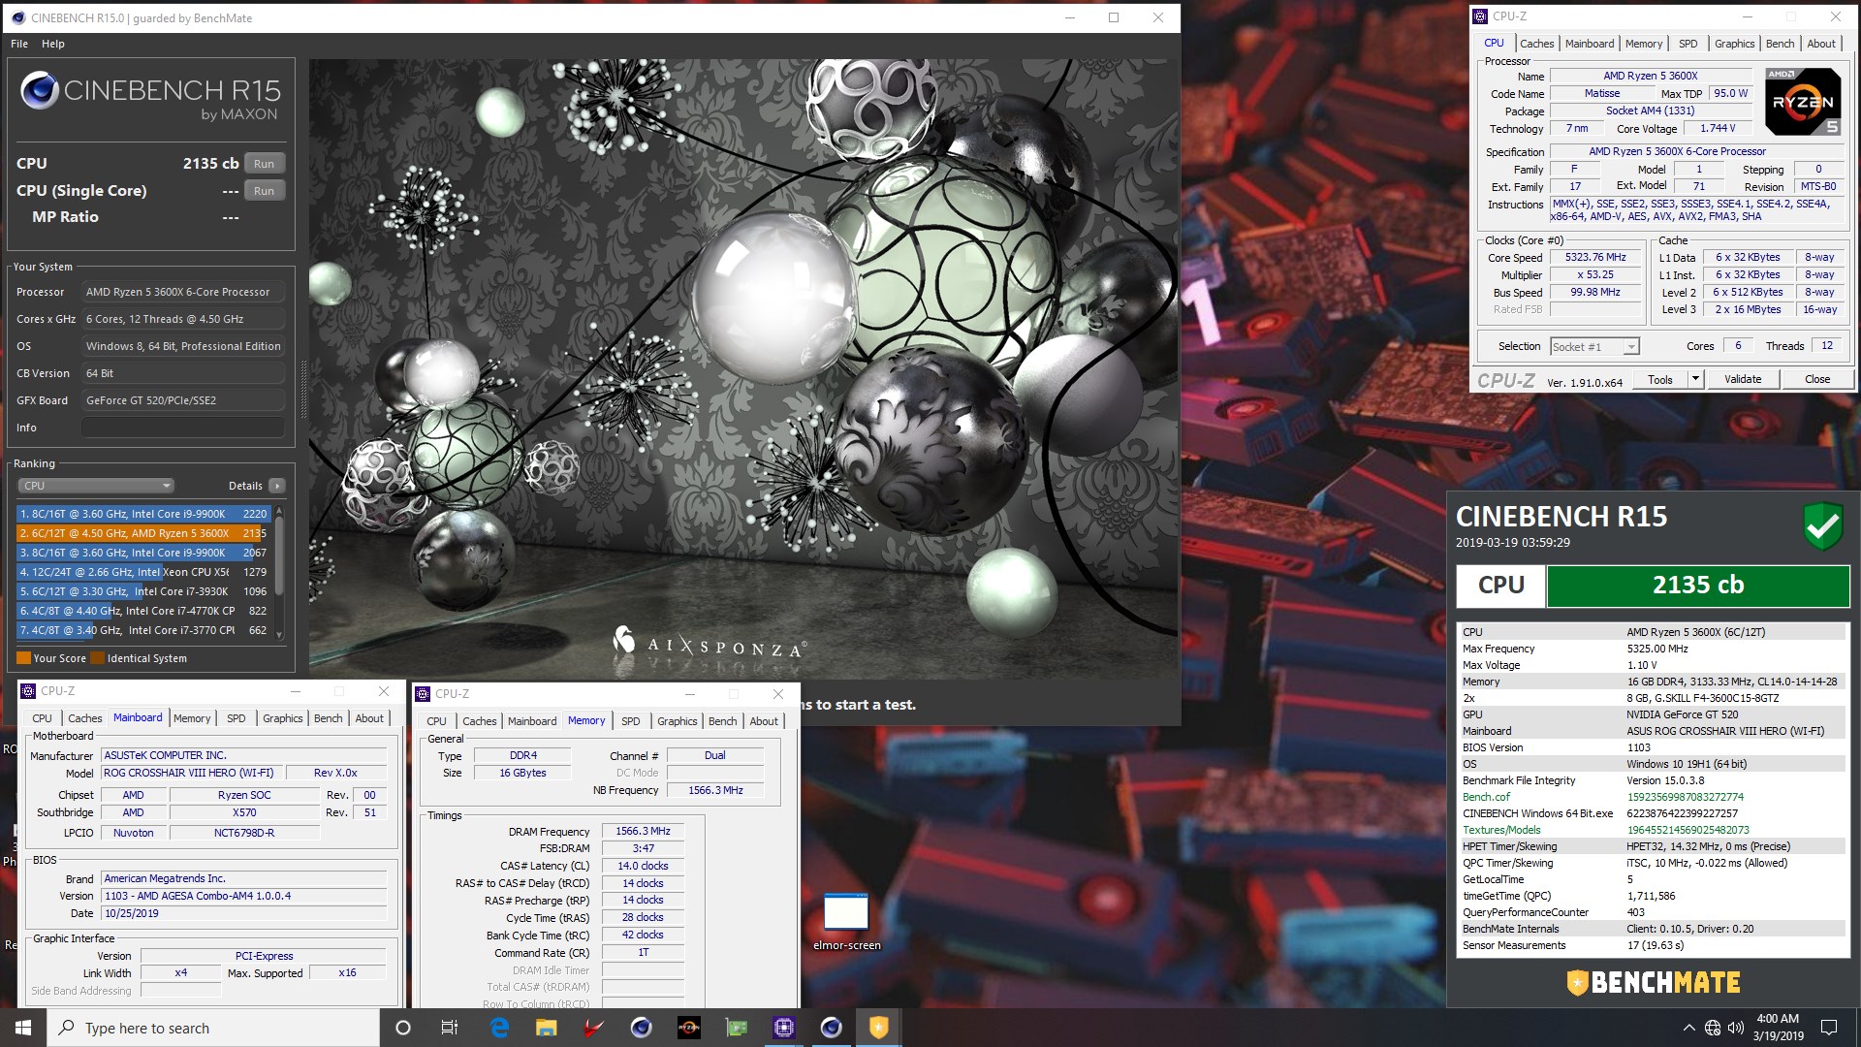
Task: Click ranking list scrollbar down arrow
Action: pyautogui.click(x=279, y=635)
